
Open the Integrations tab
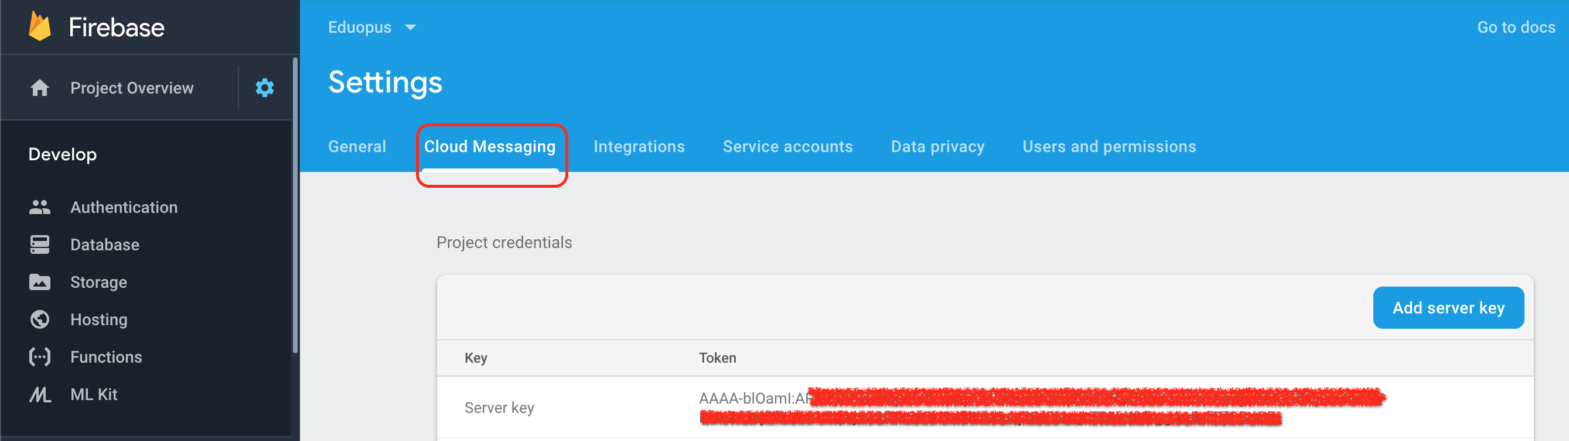coord(639,147)
